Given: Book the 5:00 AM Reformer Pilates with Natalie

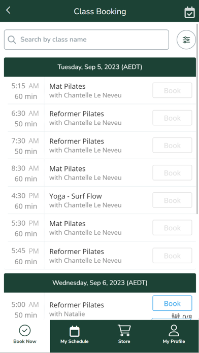Looking at the screenshot, I should tap(172, 303).
